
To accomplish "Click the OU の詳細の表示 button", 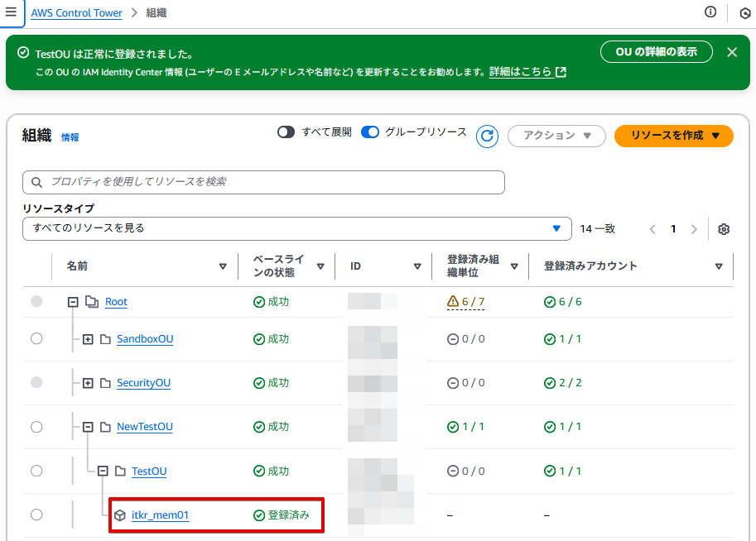I will click(656, 52).
